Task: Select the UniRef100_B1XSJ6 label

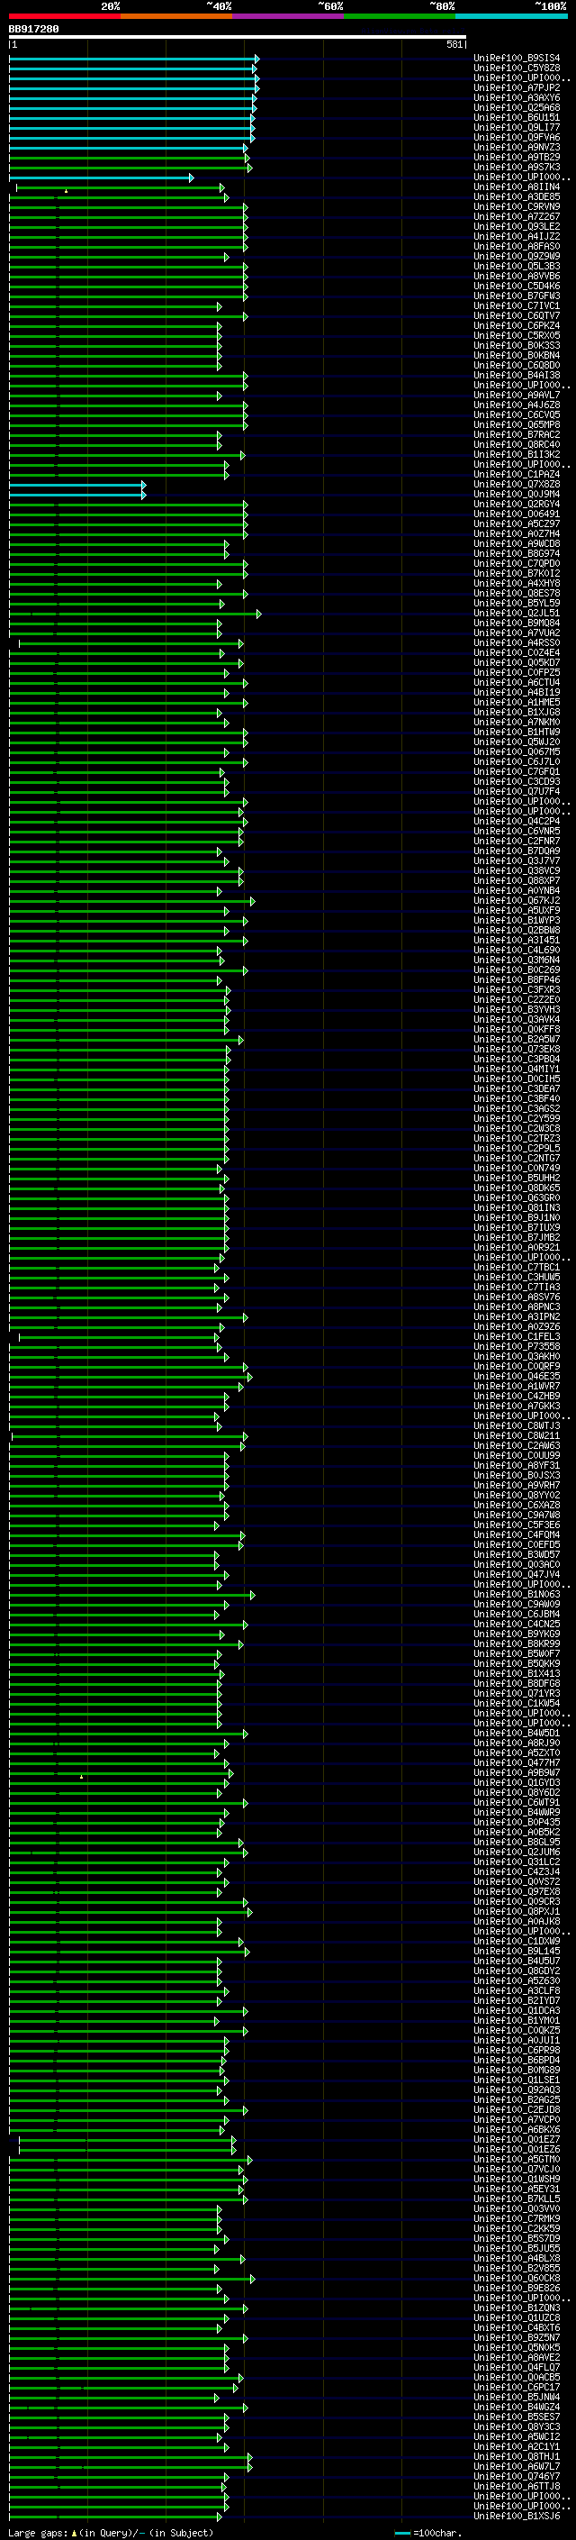Action: (x=517, y=2517)
